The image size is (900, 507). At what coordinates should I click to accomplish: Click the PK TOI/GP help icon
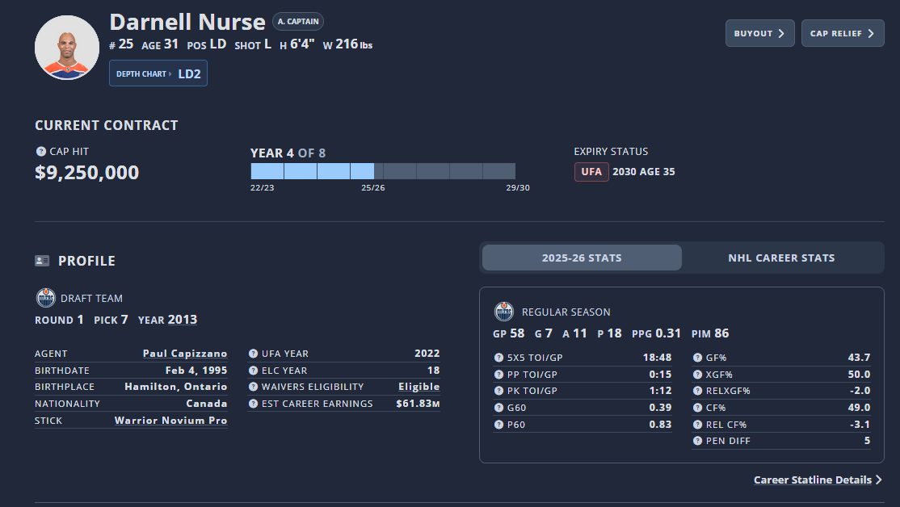coord(498,391)
